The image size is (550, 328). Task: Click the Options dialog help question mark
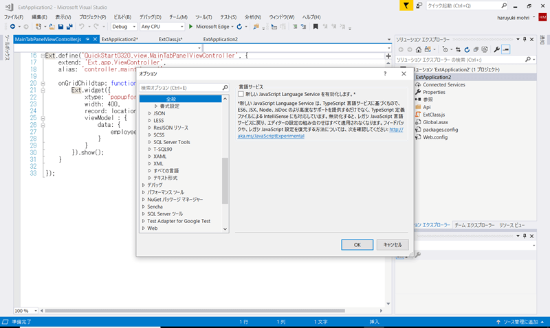point(385,73)
